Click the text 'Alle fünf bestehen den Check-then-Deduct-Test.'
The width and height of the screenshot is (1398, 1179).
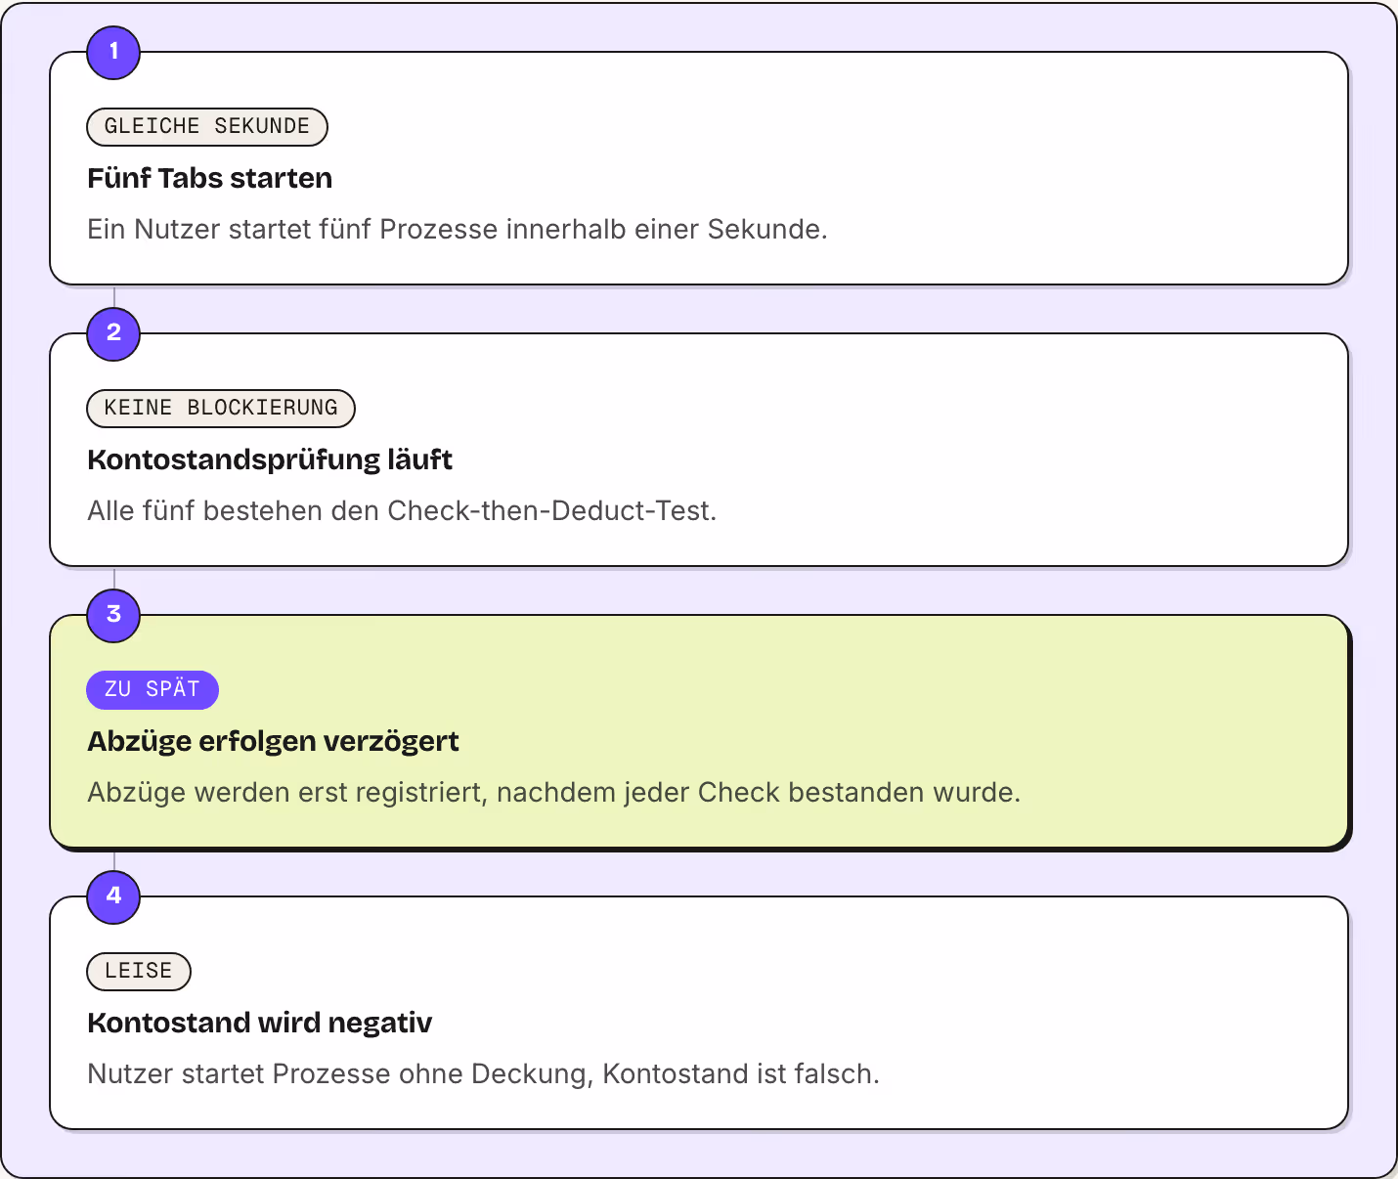click(x=402, y=510)
